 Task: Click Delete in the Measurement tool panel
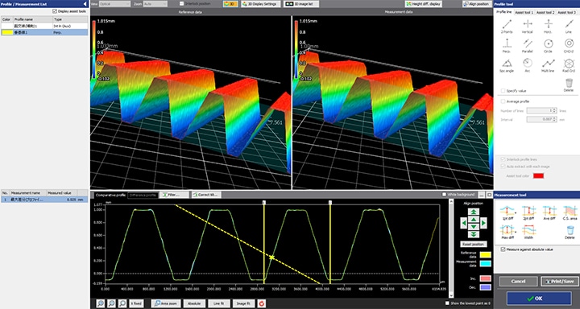[x=570, y=233]
